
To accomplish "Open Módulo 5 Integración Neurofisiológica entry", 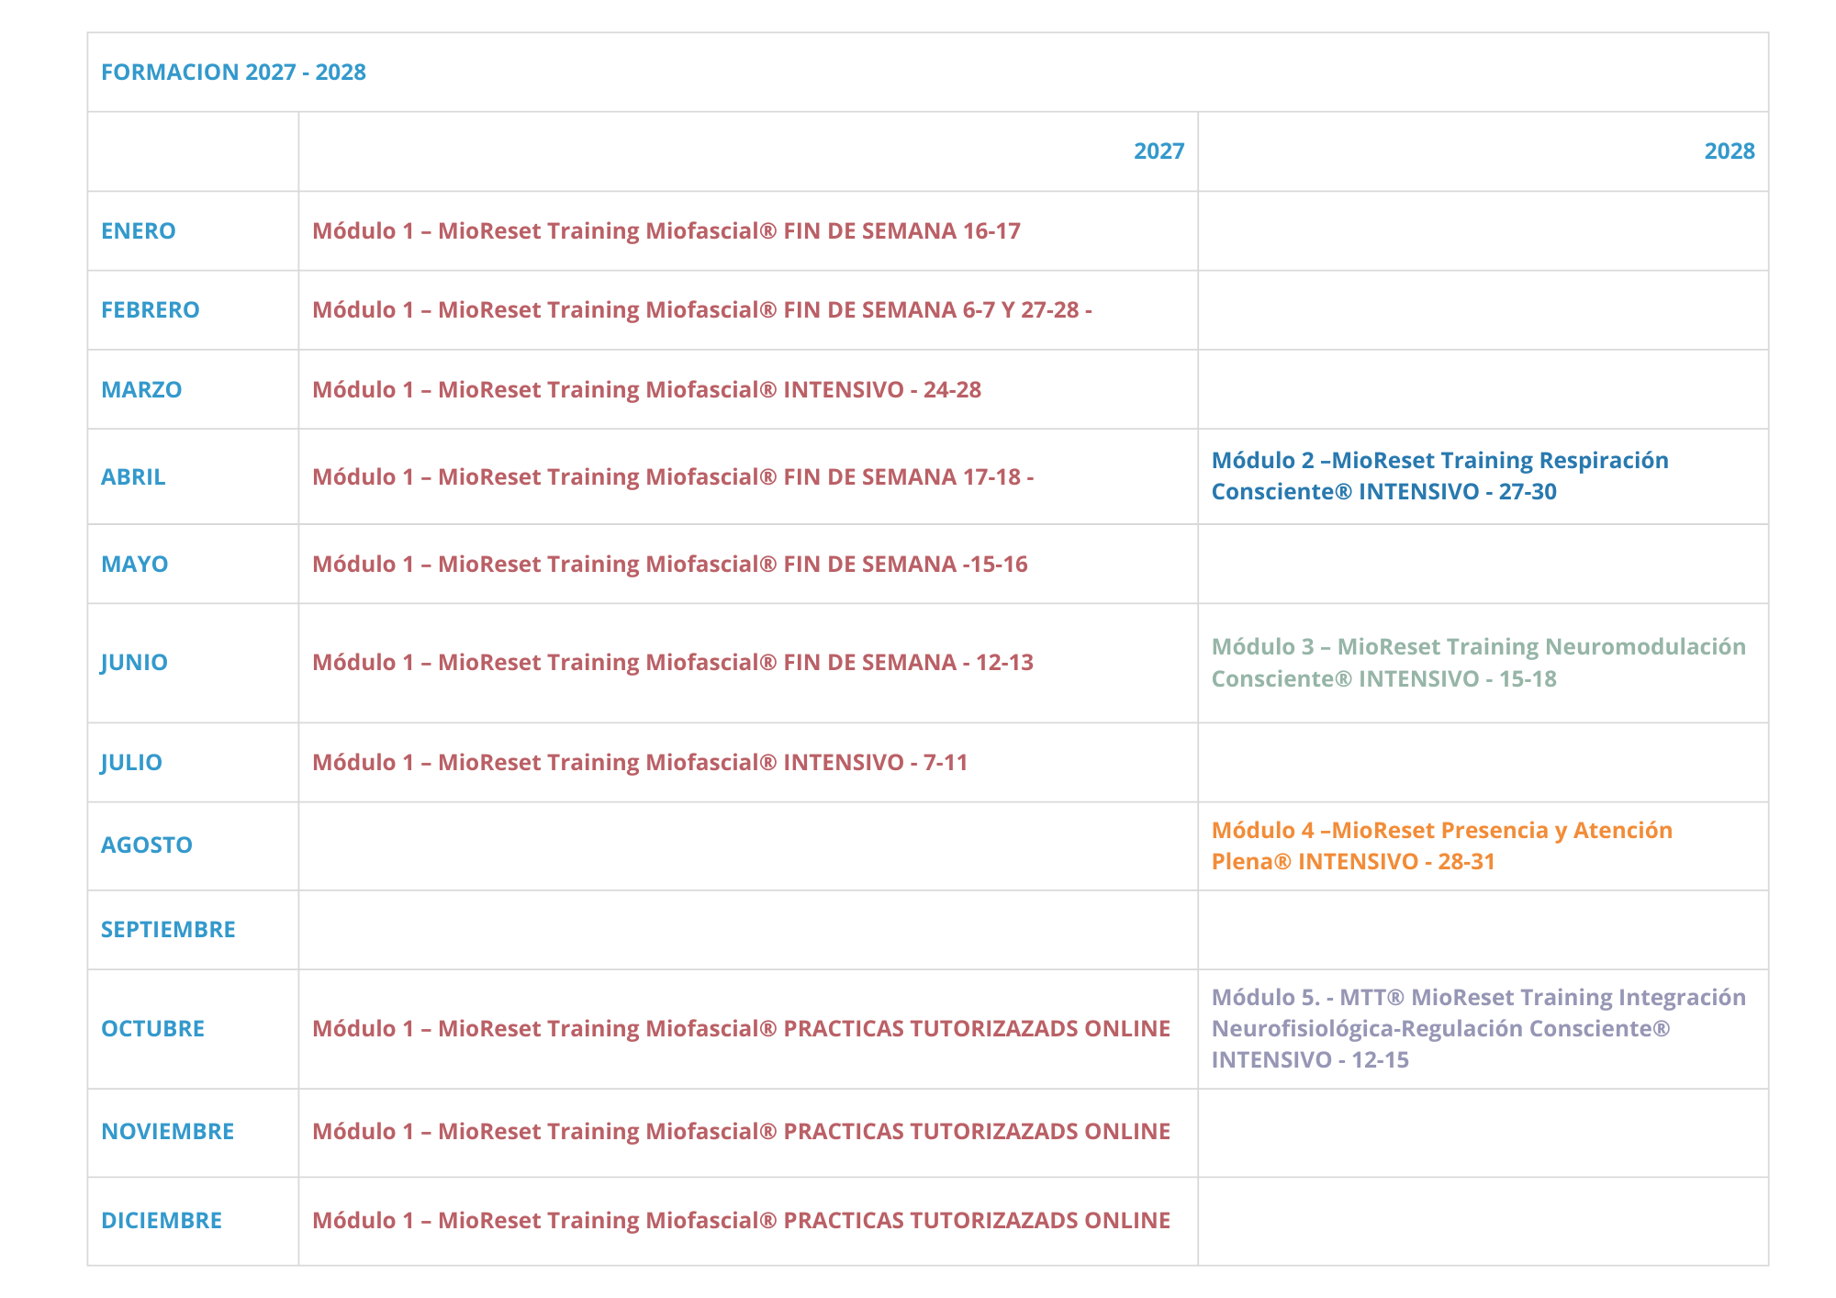I will pos(1478,1028).
